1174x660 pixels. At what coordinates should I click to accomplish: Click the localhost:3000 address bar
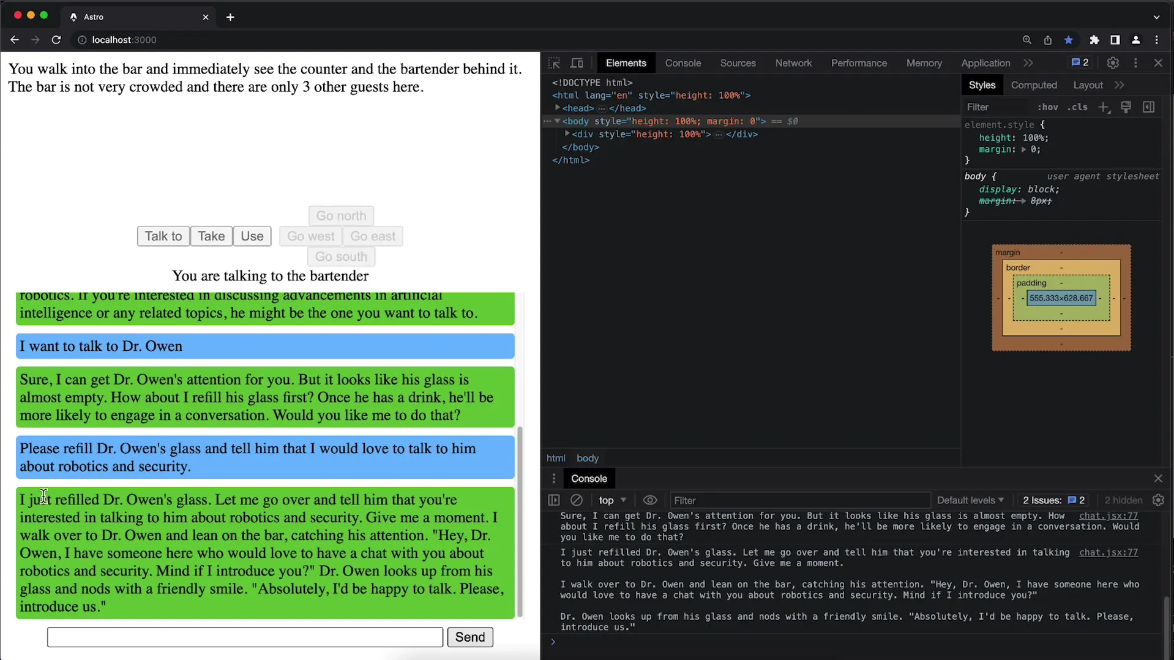(x=124, y=40)
